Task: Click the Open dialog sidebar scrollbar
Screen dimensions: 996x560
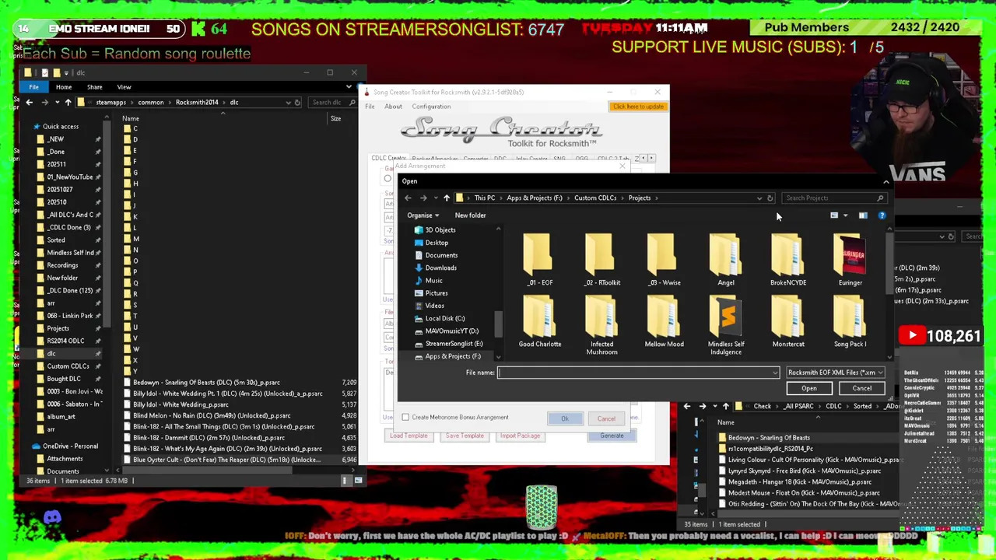Action: tap(498, 323)
